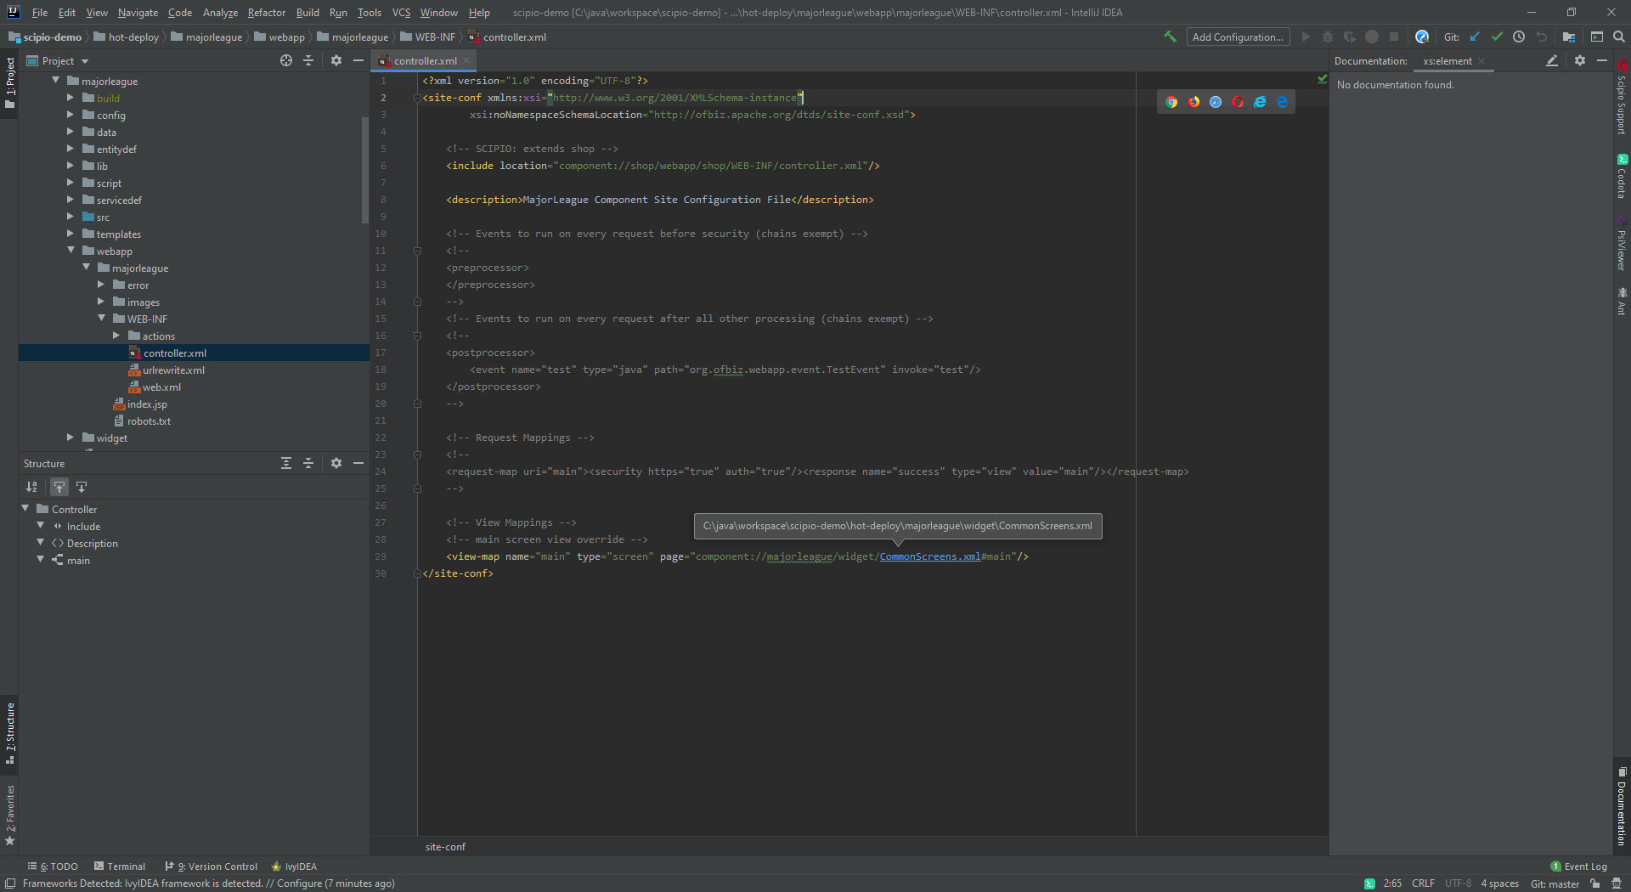The image size is (1631, 892).
Task: Open the Scipio Support side panel
Action: pos(1622,97)
